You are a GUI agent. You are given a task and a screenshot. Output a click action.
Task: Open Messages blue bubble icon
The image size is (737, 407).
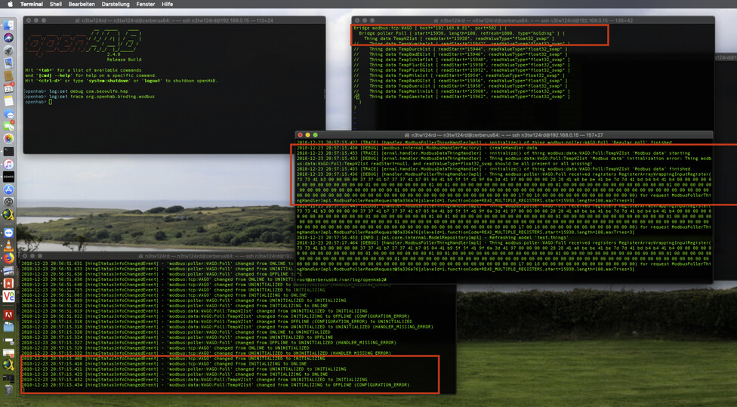8,114
